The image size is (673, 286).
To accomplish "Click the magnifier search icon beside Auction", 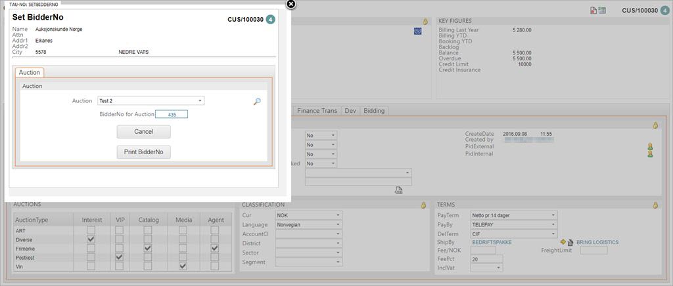I will coord(257,101).
